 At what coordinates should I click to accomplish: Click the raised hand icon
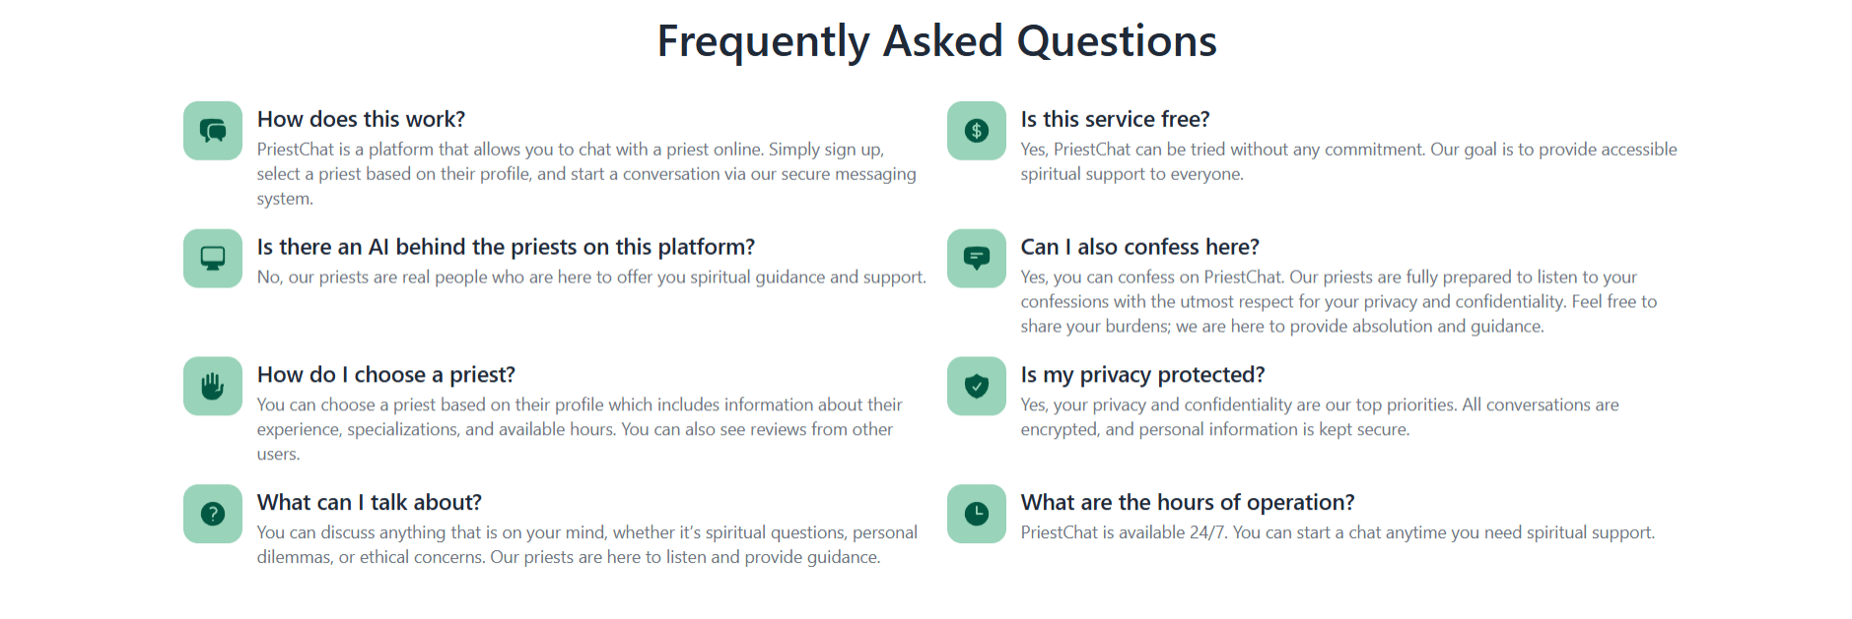pos(213,386)
